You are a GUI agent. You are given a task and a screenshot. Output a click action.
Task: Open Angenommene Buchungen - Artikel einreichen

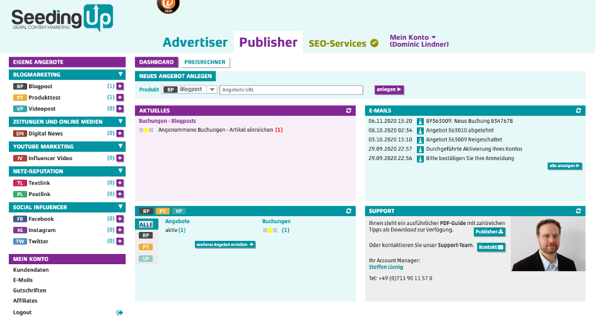point(221,130)
